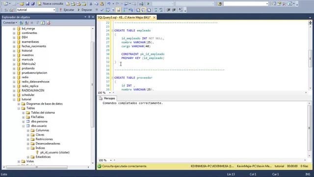Open the Mensajes pane 100 % zoom dropdown
This screenshot has height=177, width=314.
point(110,160)
